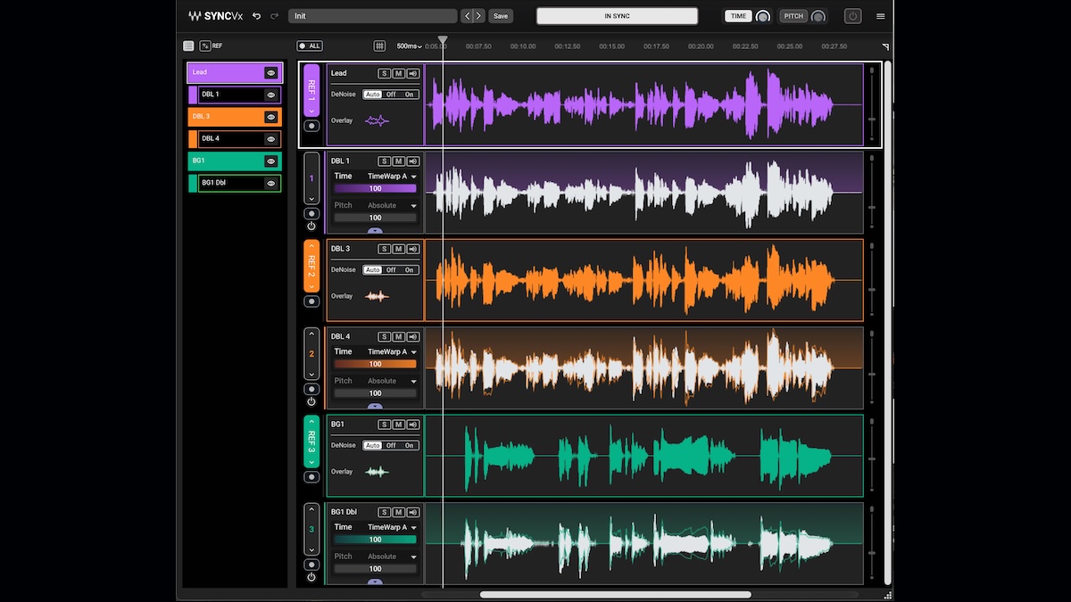Click the Save button
1071x602 pixels.
tap(500, 15)
